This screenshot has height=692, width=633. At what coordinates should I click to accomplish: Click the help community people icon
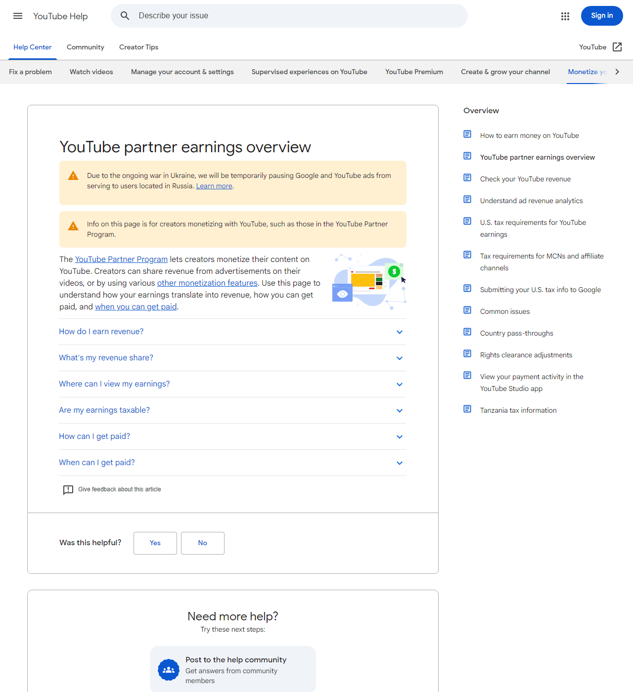pos(169,670)
